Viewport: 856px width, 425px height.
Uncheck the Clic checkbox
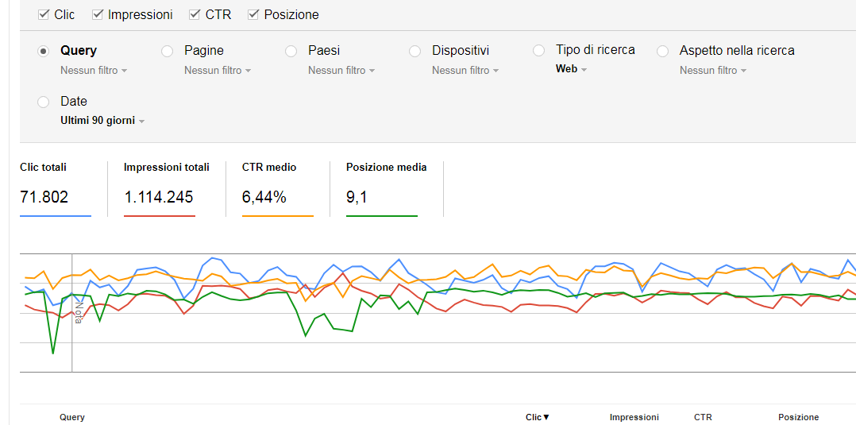pos(43,15)
